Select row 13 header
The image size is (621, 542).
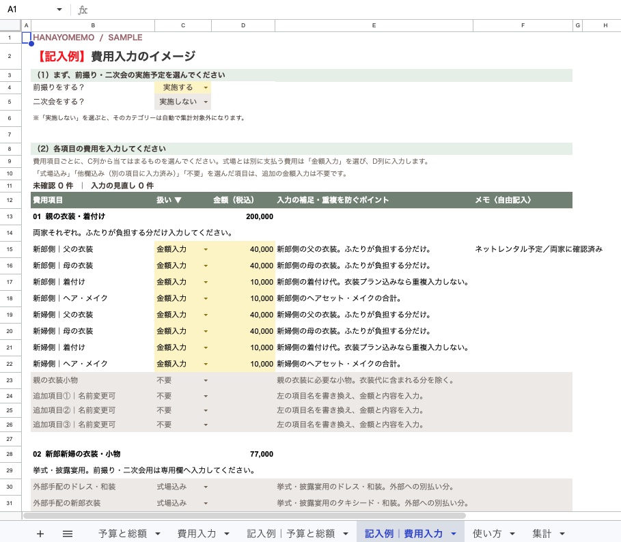(10, 216)
